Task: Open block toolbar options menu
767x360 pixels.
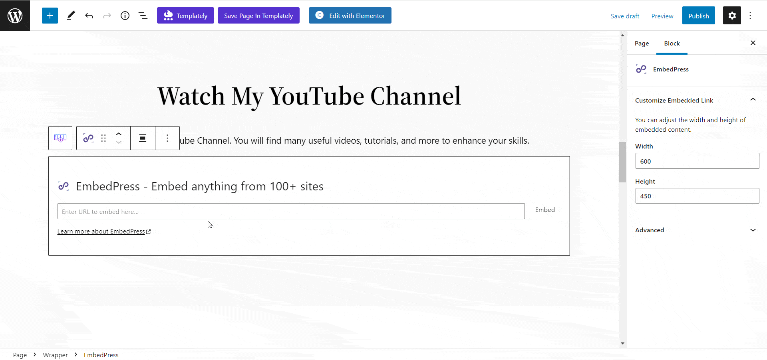Action: point(167,138)
